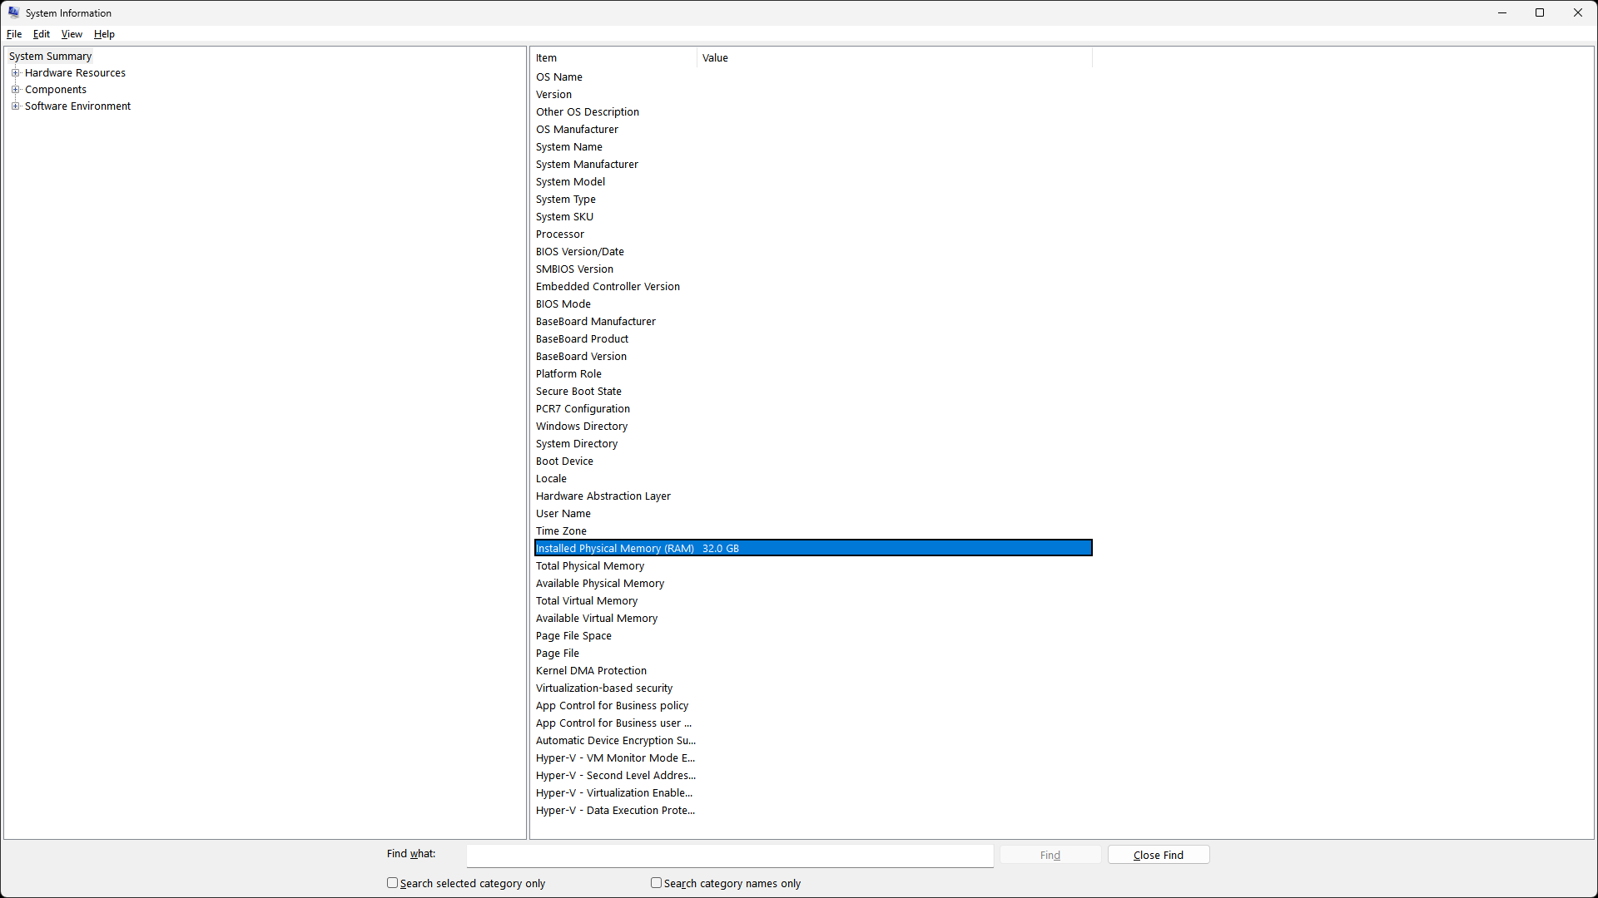Viewport: 1598px width, 898px height.
Task: Select the Hyper-V VM Monitor Mode row
Action: click(x=813, y=758)
